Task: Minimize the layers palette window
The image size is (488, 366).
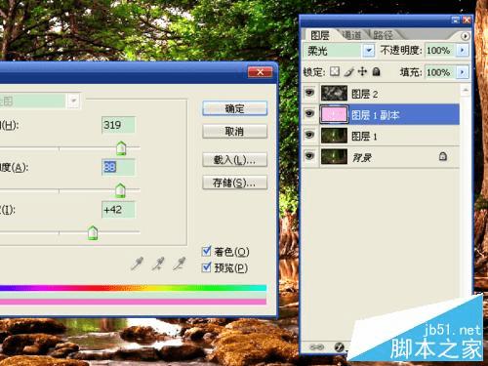Action: click(456, 20)
